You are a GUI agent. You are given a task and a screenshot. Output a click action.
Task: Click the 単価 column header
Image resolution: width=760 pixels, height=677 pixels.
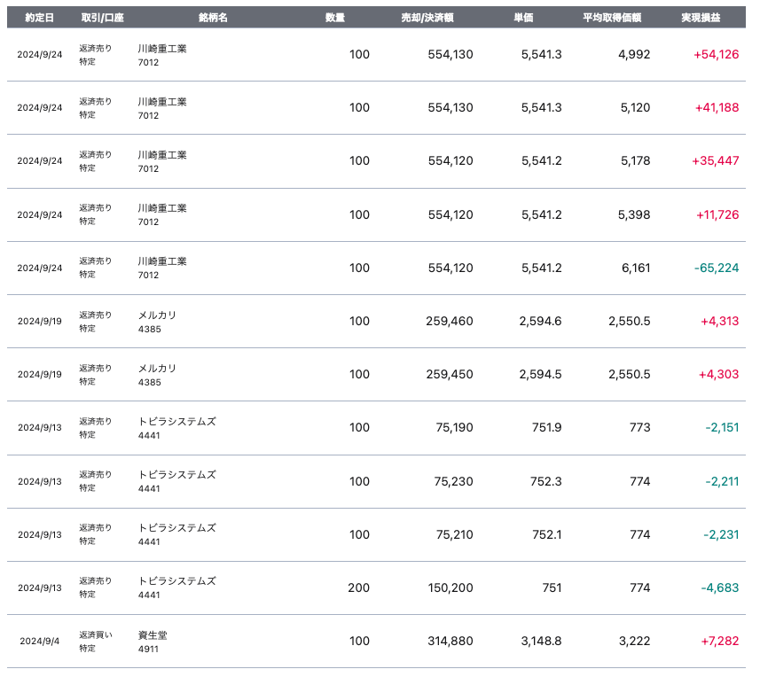pyautogui.click(x=523, y=18)
